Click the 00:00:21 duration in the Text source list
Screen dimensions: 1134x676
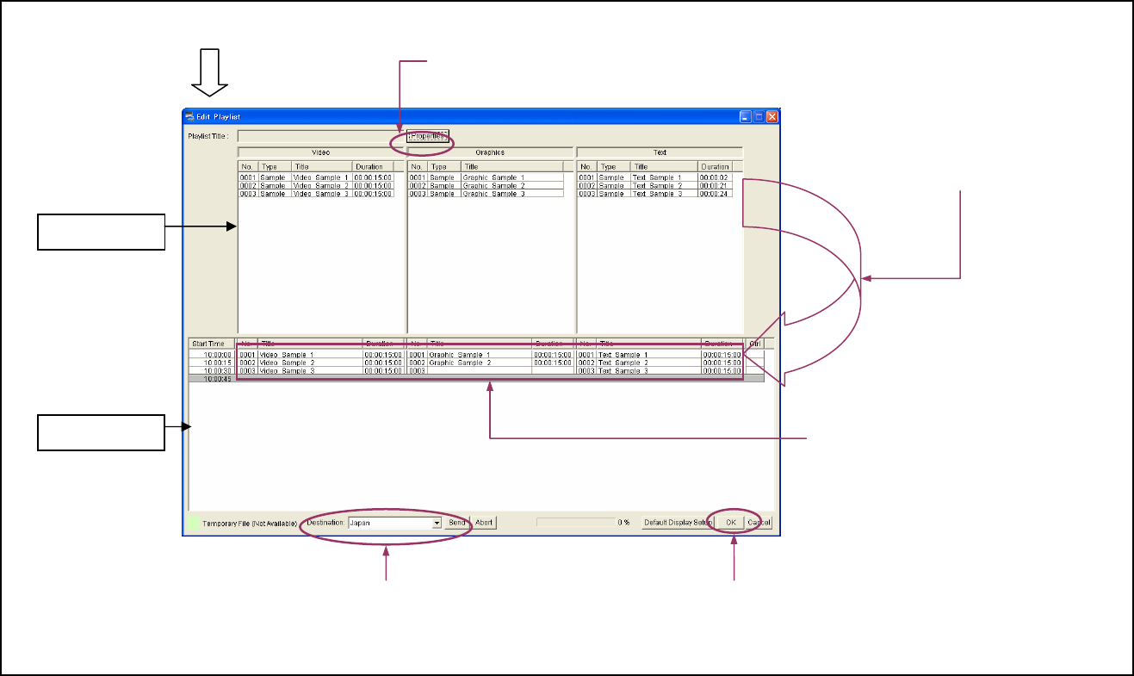point(715,186)
